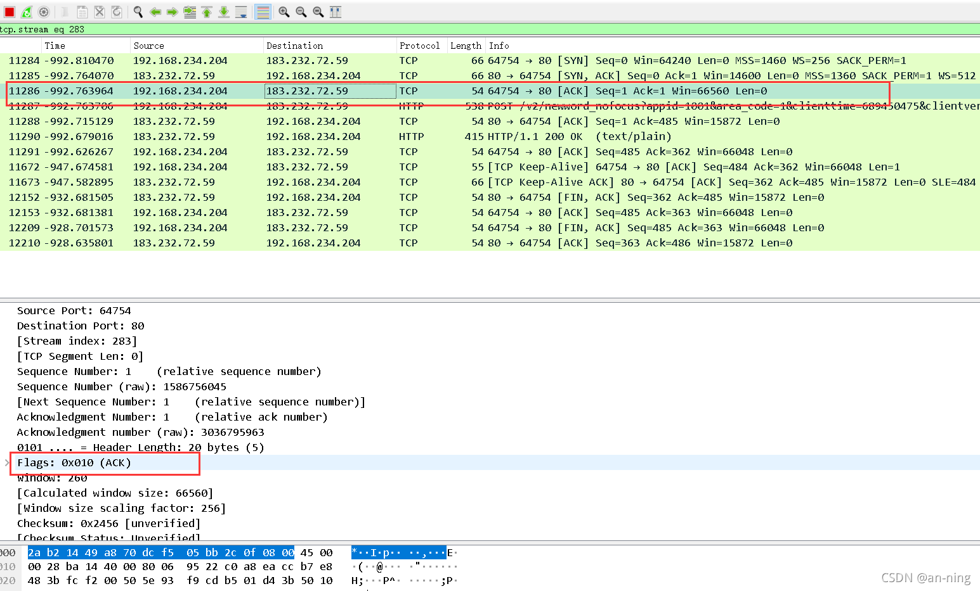Select Acknowledgment number (raw): 3036795963
Screen dimensions: 980x591
140,432
